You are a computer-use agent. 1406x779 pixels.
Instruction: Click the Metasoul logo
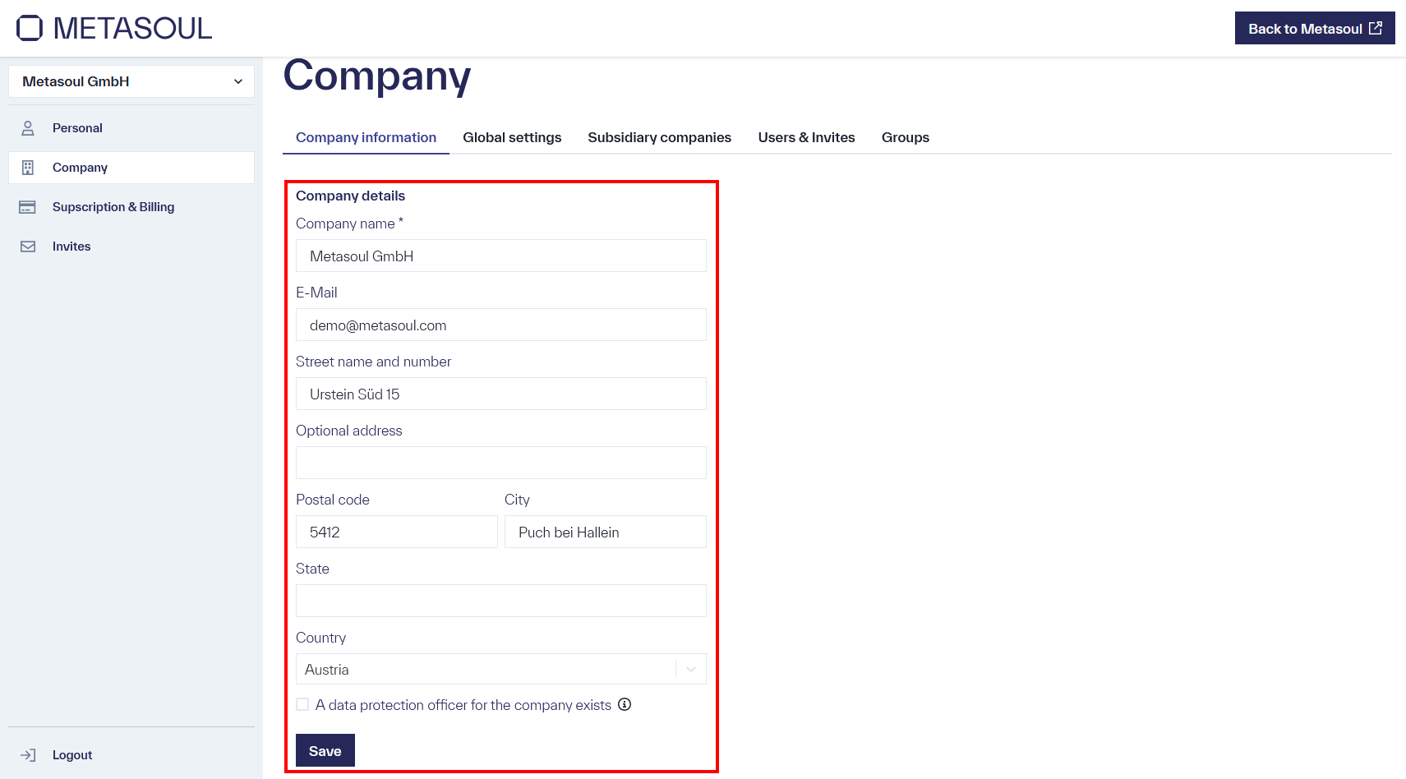113,27
